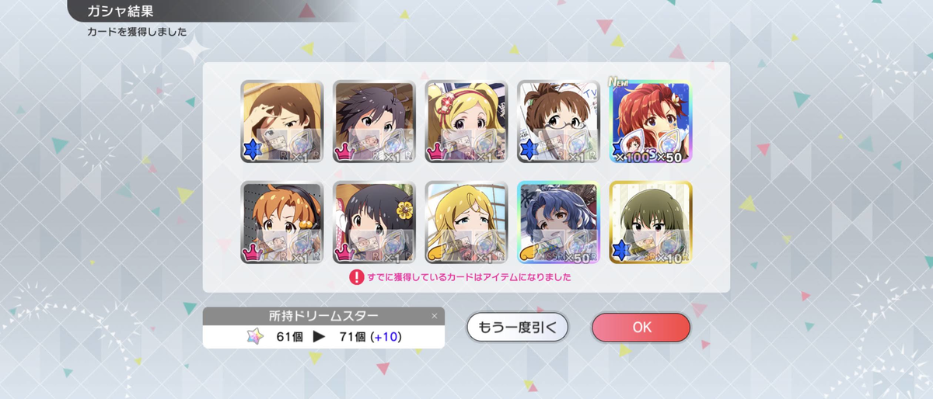The image size is (933, 399).
Task: Tap the rainbow Dream Star icon
Action: (254, 336)
